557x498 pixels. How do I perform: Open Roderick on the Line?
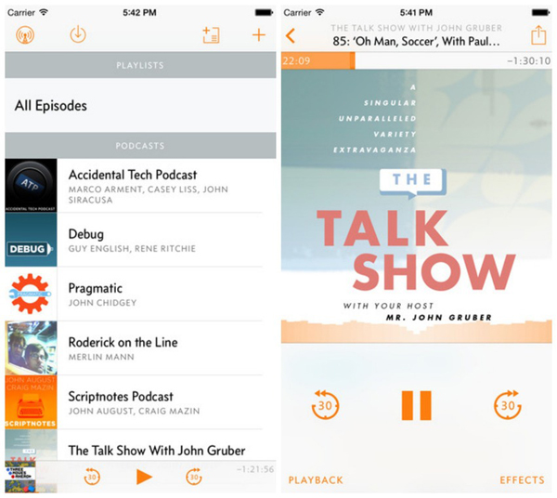click(140, 348)
